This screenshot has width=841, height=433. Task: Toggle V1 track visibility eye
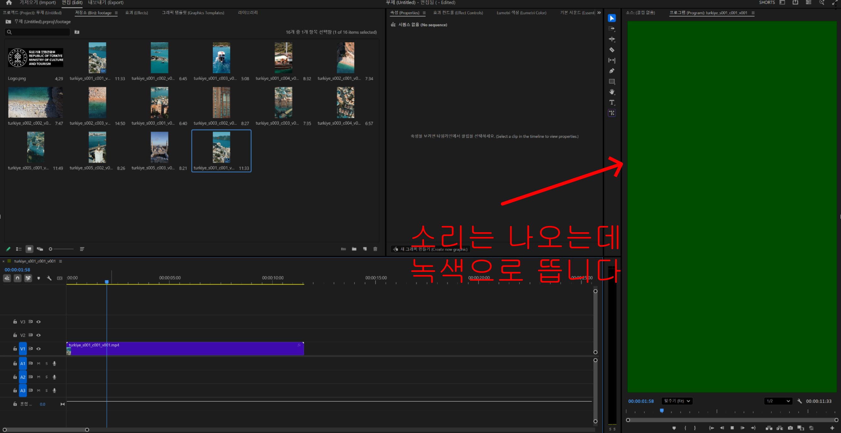[x=38, y=349]
